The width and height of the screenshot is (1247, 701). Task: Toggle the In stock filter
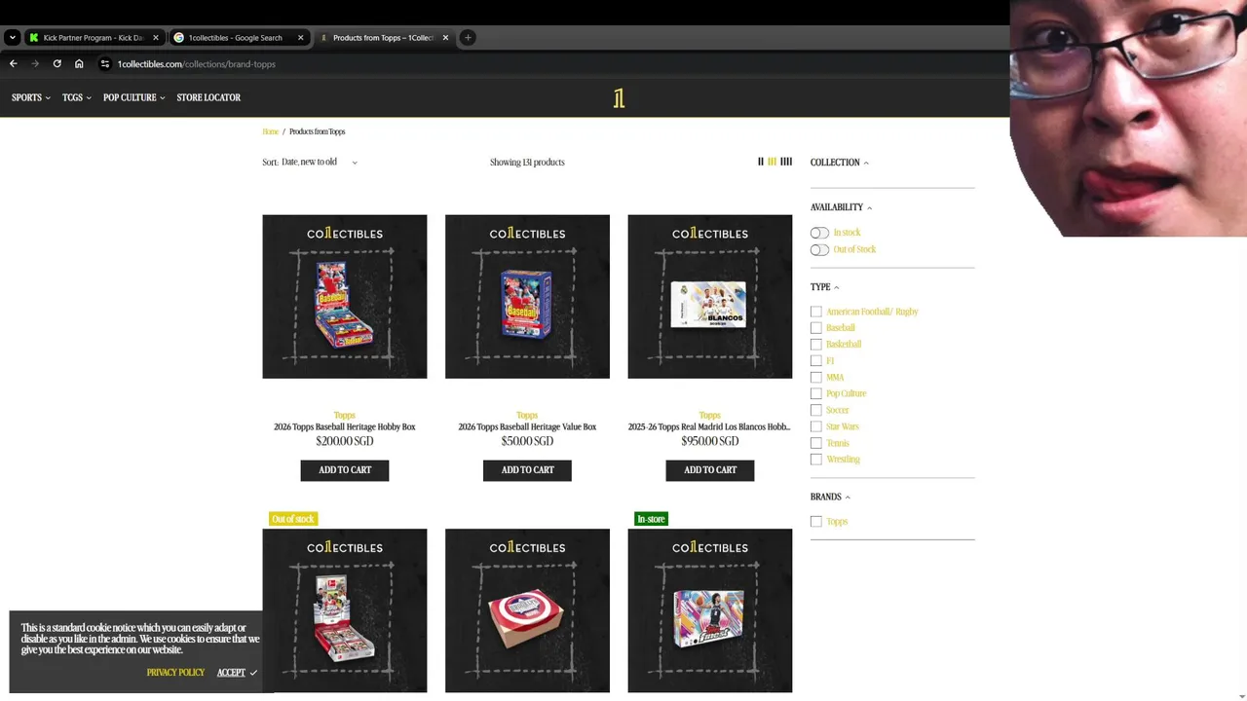tap(819, 233)
